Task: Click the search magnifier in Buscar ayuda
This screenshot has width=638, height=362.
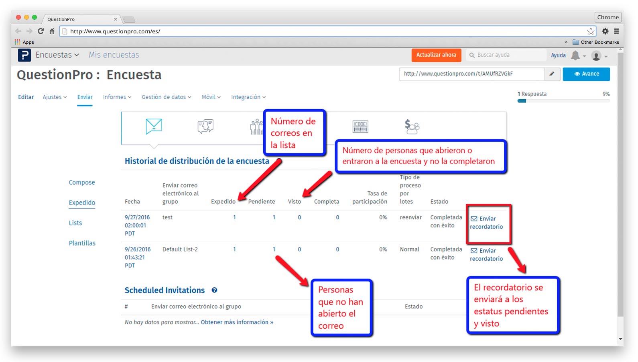Action: (x=472, y=55)
